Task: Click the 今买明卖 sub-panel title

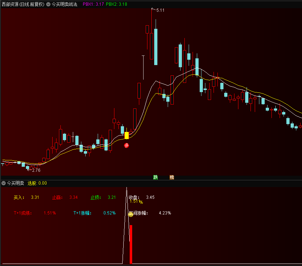Action: 15,183
